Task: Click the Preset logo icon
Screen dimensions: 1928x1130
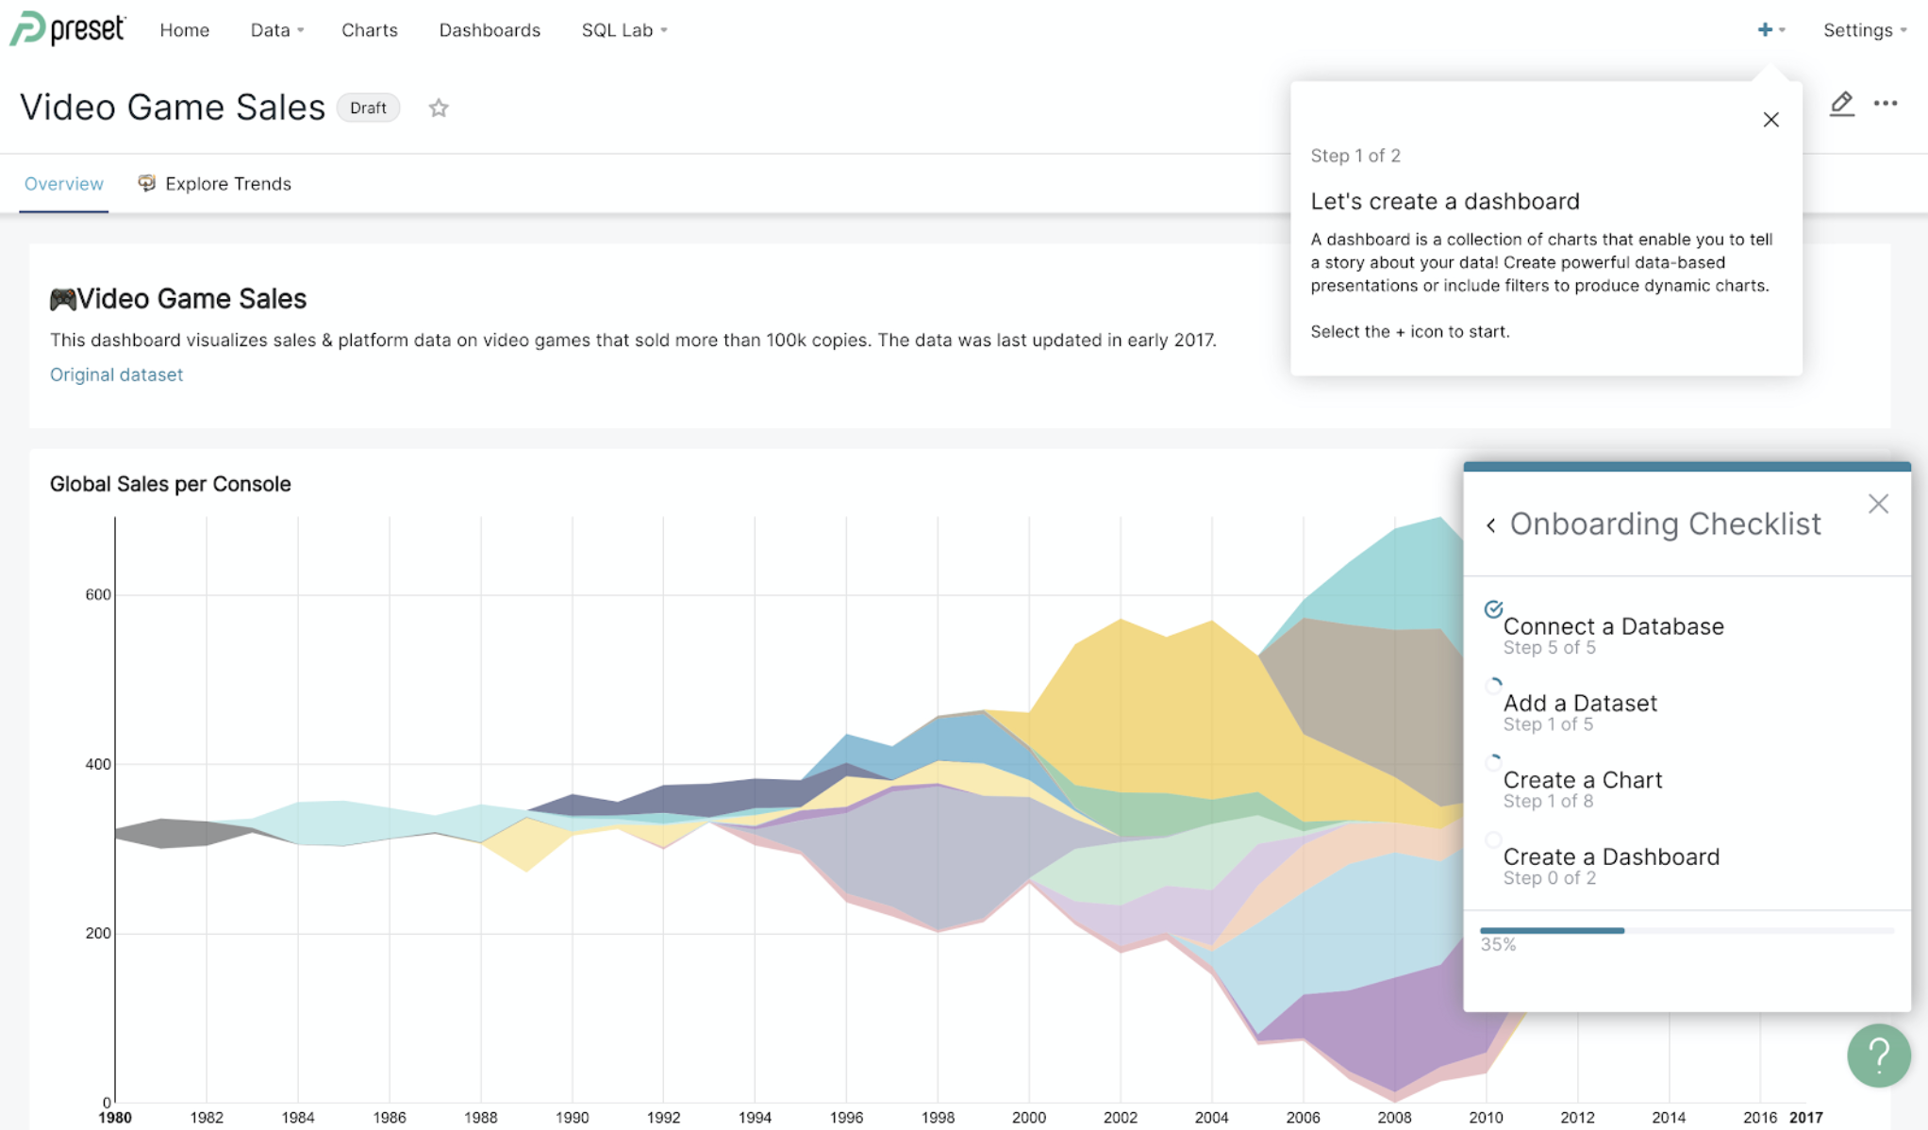Action: (x=28, y=28)
